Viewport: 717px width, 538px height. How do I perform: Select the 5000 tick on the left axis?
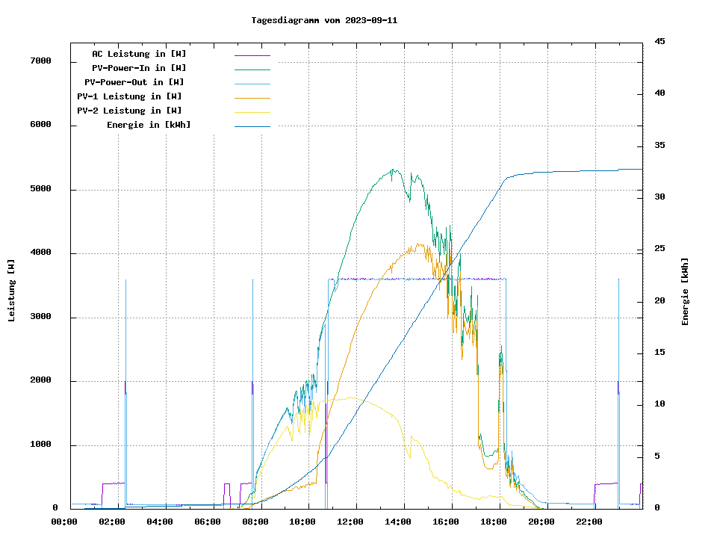point(40,189)
